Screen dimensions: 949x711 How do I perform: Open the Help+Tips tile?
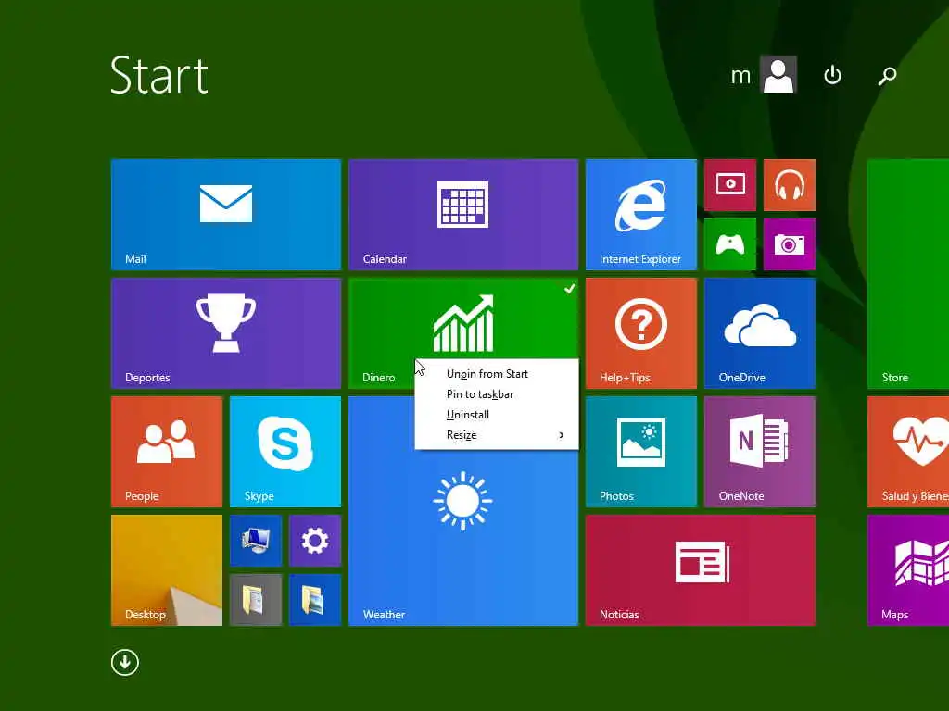[x=641, y=332]
